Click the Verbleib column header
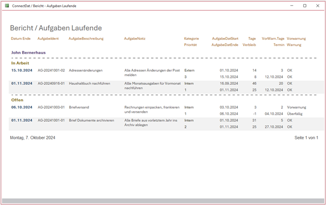 [249, 45]
